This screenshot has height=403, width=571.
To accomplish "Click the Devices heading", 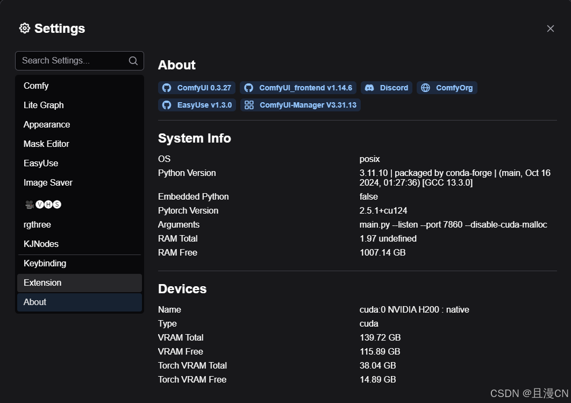I will 182,289.
